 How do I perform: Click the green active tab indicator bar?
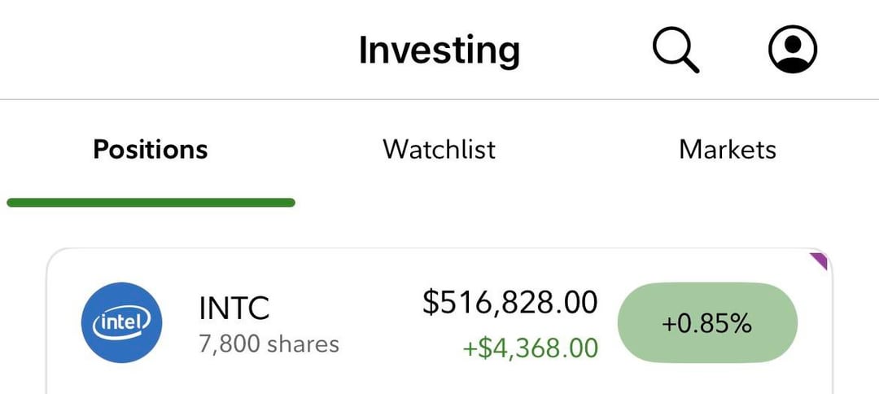151,202
